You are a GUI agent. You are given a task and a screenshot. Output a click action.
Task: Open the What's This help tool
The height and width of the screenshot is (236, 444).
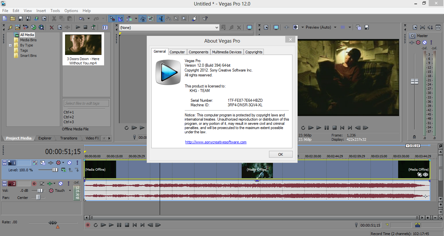pyautogui.click(x=205, y=19)
